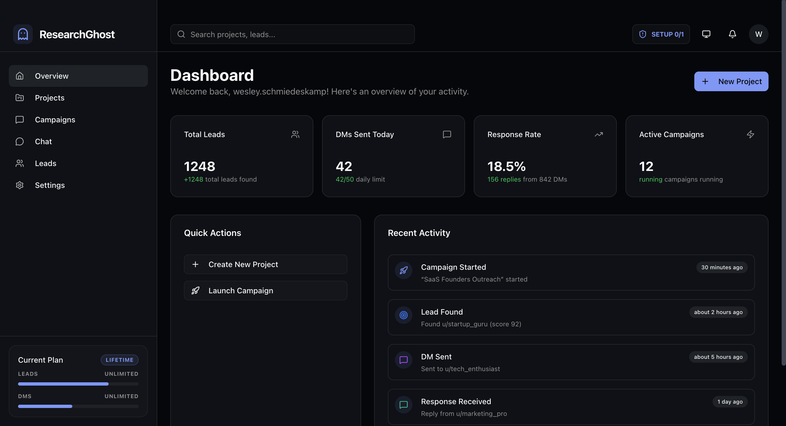Open the SETUP 0/1 checklist

(x=661, y=34)
